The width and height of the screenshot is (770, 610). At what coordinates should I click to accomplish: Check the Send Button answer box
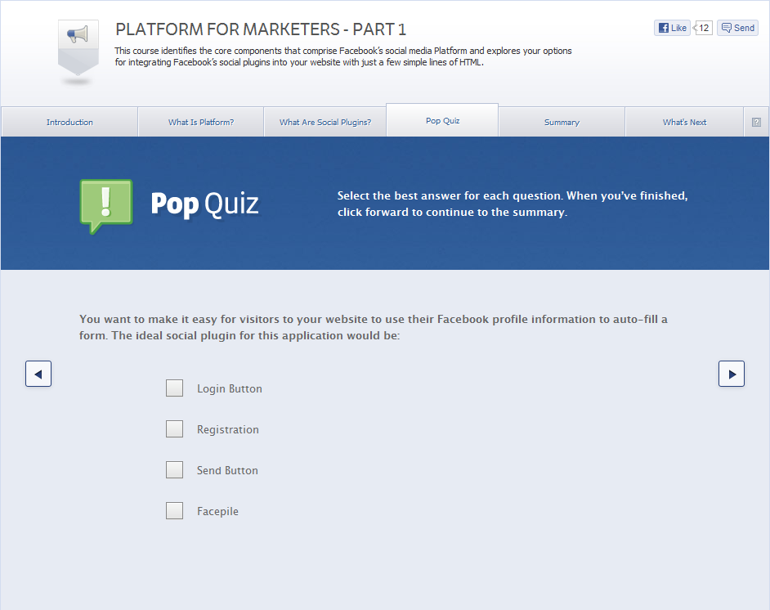pos(174,469)
